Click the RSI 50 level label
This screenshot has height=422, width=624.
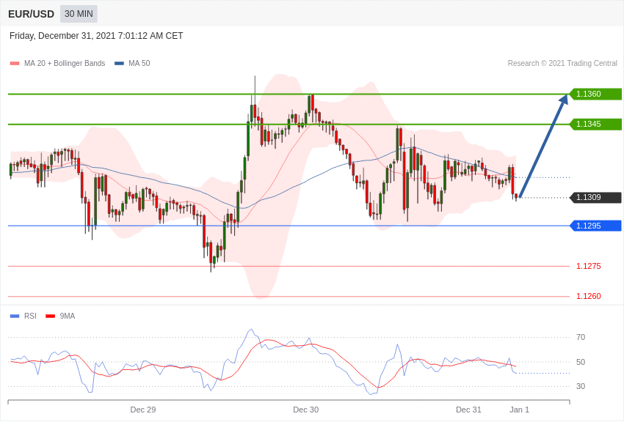[x=581, y=362]
